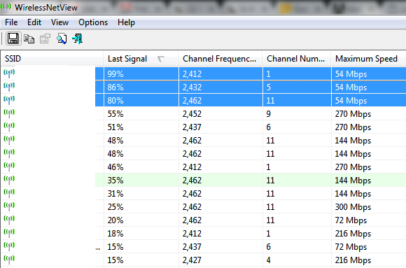This screenshot has height=268, width=406.
Task: Click the antenna icon of the 51% signal row
Action: tap(9, 127)
